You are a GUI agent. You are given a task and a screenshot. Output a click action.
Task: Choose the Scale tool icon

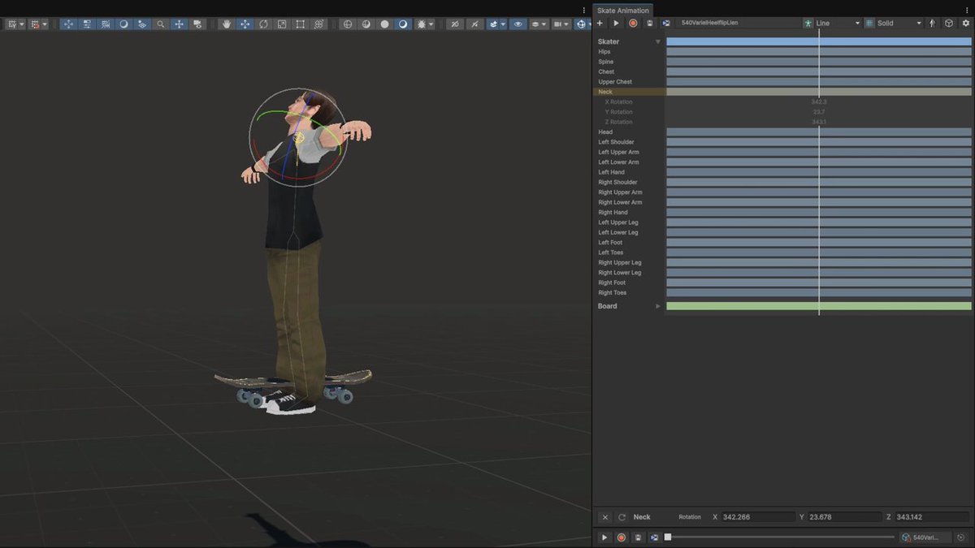[282, 24]
